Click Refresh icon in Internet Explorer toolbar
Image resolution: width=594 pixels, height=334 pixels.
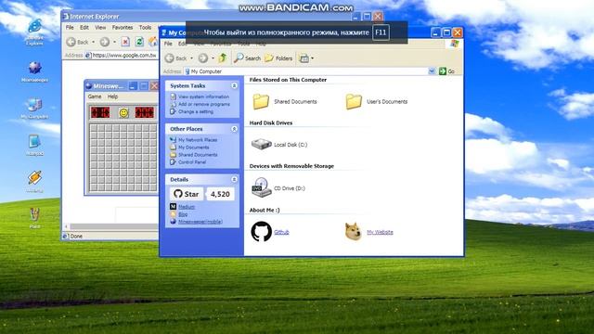click(x=139, y=42)
